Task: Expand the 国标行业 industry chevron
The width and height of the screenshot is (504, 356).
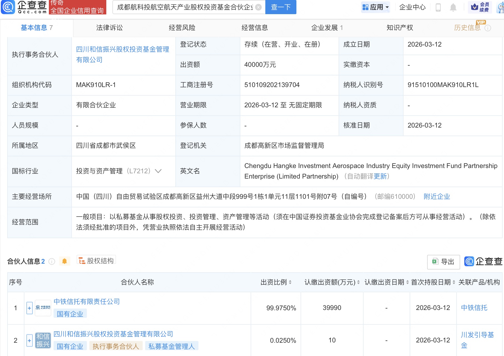Action: (x=158, y=171)
